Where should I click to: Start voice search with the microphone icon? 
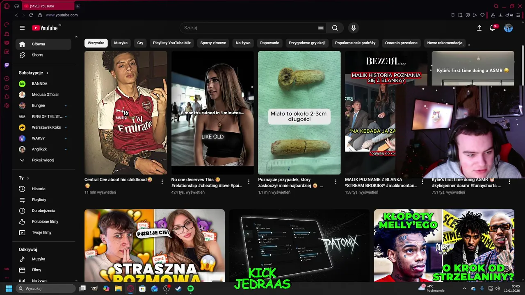353,28
